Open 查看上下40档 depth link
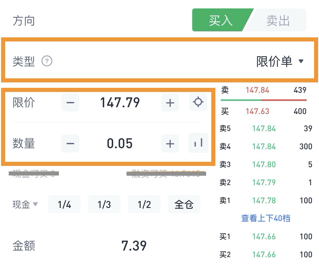The width and height of the screenshot is (319, 268). 266,218
